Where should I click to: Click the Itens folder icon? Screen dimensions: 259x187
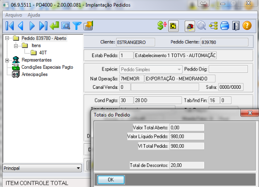click(x=25, y=46)
